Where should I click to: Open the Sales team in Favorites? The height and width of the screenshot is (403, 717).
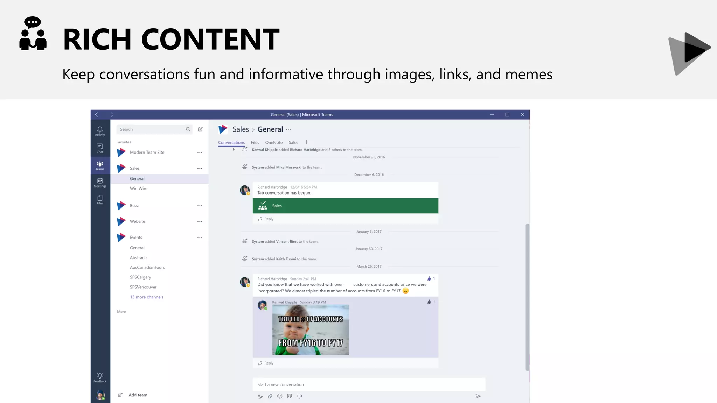coord(134,168)
